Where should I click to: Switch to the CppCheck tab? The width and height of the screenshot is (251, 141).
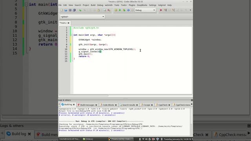click(163, 105)
